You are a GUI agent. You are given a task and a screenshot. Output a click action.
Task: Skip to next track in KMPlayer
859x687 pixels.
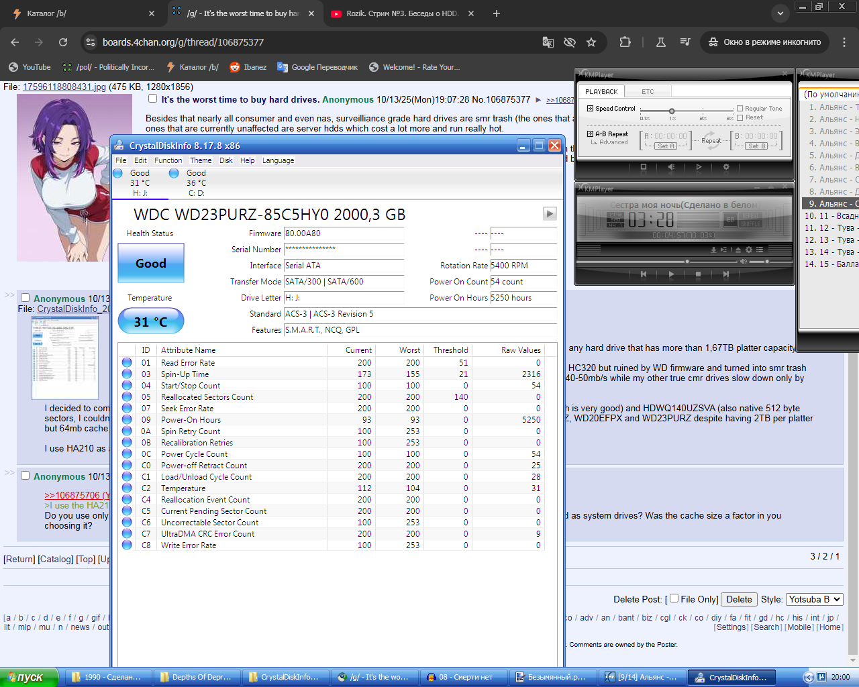[725, 274]
